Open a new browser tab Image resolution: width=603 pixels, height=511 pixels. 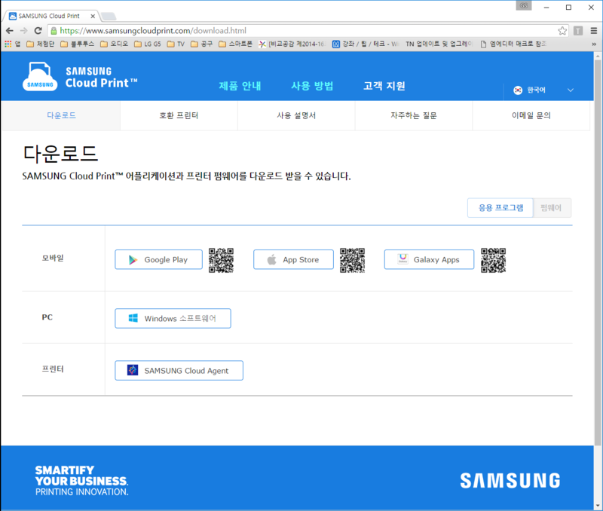coord(108,16)
